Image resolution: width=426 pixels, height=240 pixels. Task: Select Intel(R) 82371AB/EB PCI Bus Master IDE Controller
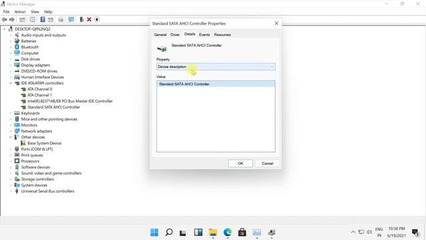[x=70, y=101]
